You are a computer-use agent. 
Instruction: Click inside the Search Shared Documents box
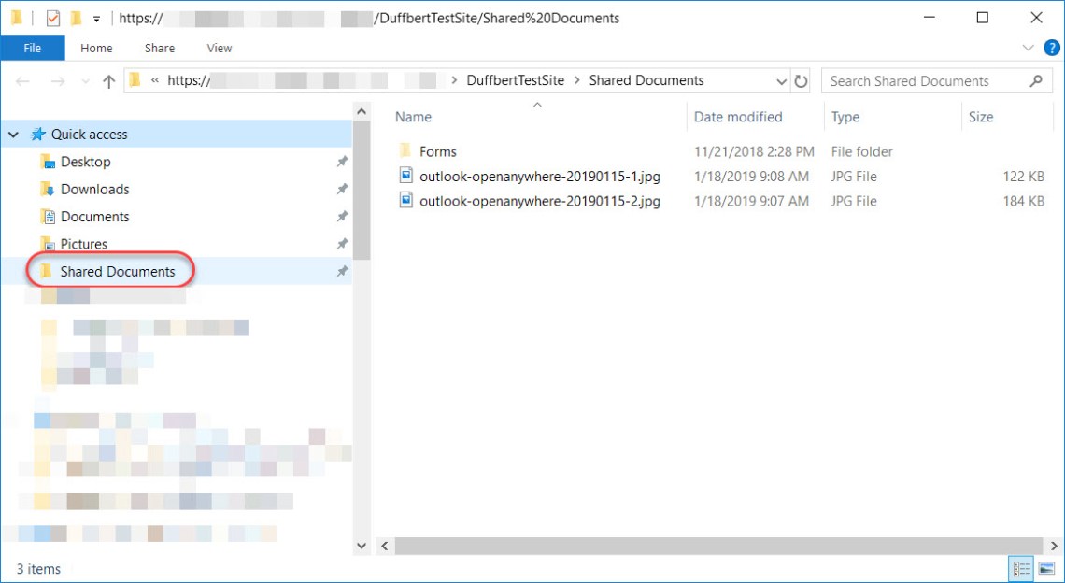click(925, 81)
